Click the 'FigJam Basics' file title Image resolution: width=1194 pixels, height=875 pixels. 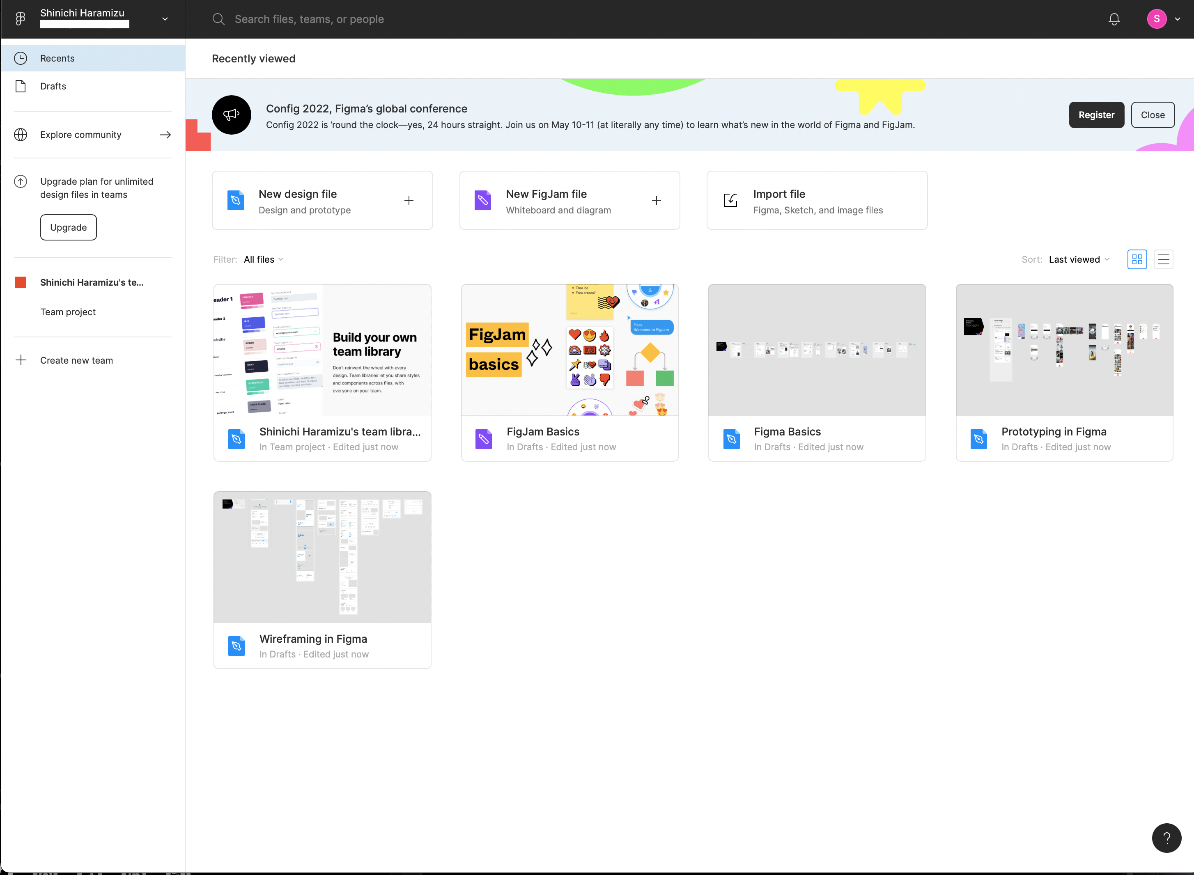(543, 432)
